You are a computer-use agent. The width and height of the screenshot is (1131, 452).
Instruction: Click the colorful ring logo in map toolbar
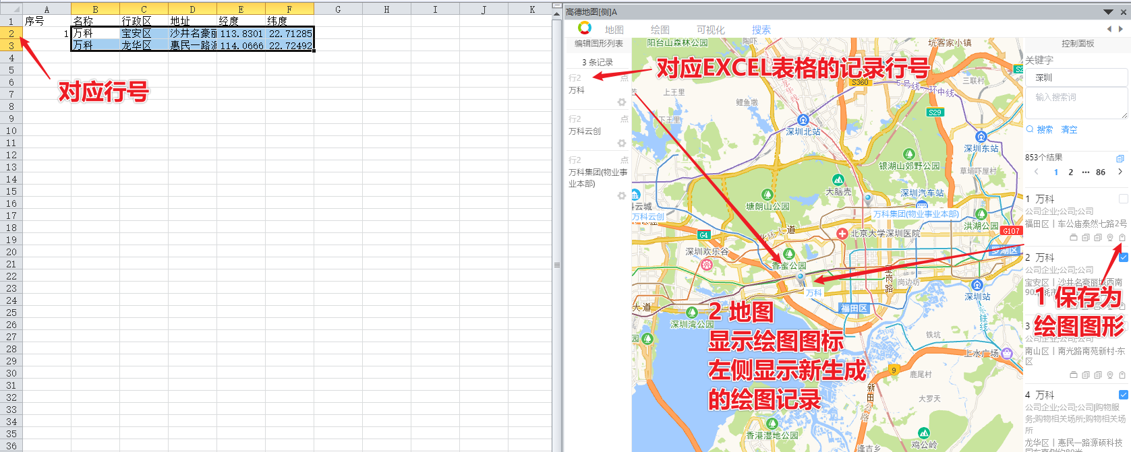click(585, 28)
